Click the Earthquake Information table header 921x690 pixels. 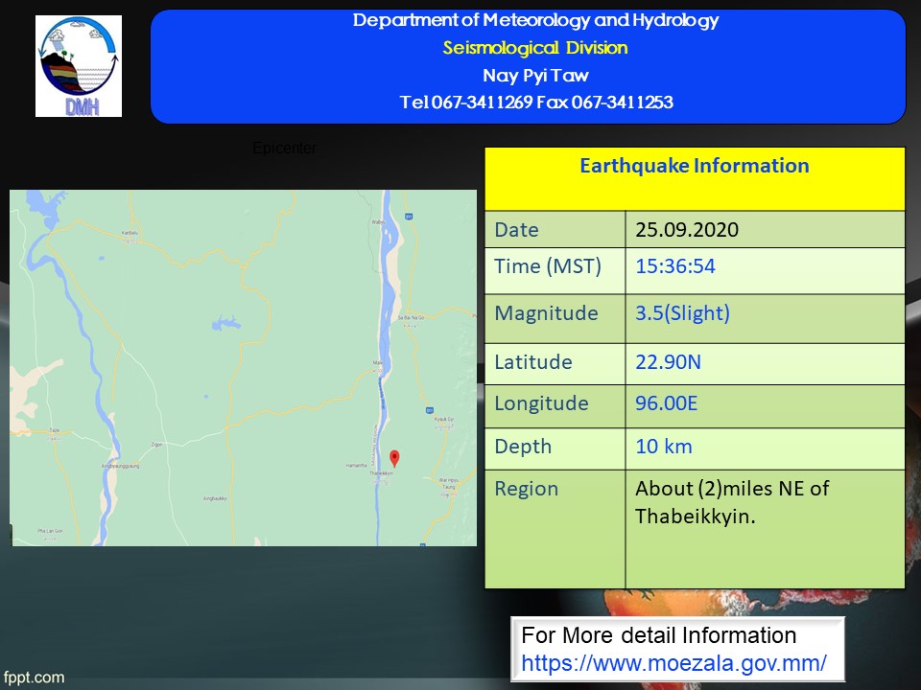[x=694, y=166]
